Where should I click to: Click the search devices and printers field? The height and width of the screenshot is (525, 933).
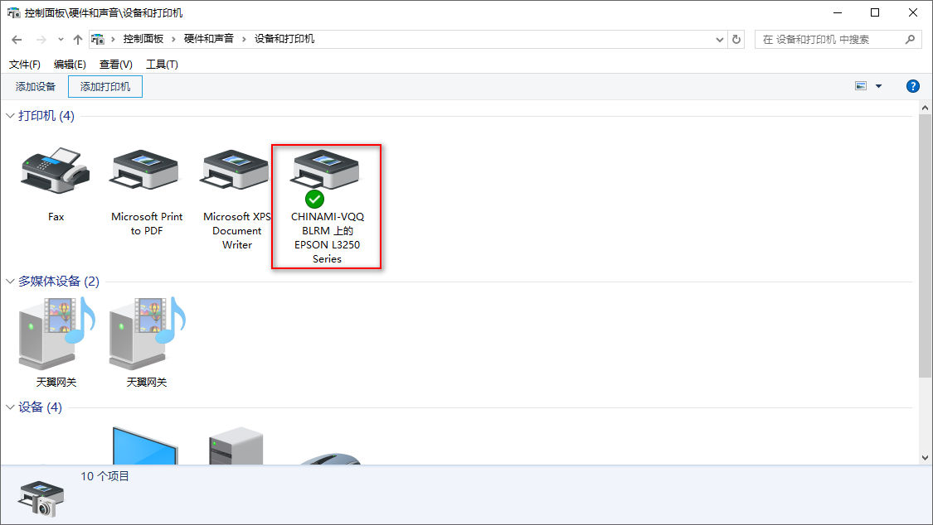coord(838,39)
